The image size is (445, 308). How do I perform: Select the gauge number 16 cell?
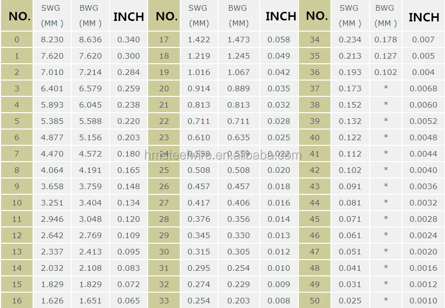17,300
